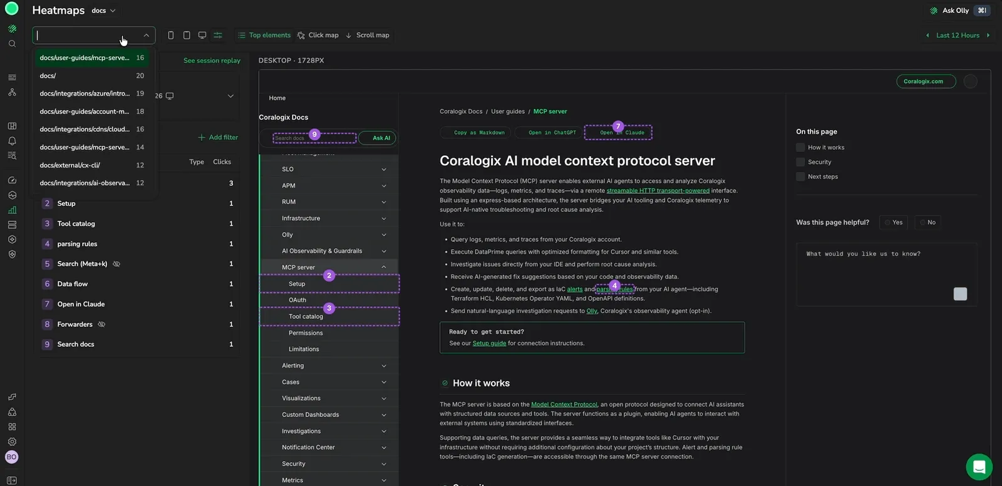Click the sidebar collapse icon at bottom left
Image resolution: width=1002 pixels, height=486 pixels.
pyautogui.click(x=12, y=480)
